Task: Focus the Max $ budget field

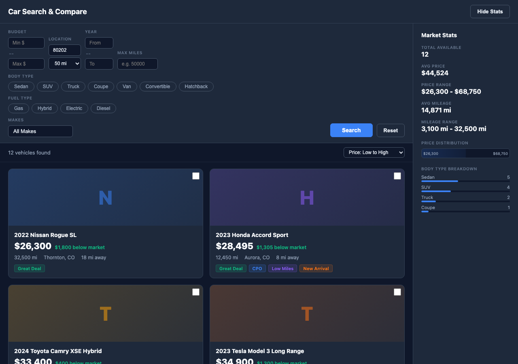Action: [x=26, y=64]
